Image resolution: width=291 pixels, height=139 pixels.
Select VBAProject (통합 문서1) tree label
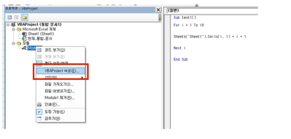[39, 25]
